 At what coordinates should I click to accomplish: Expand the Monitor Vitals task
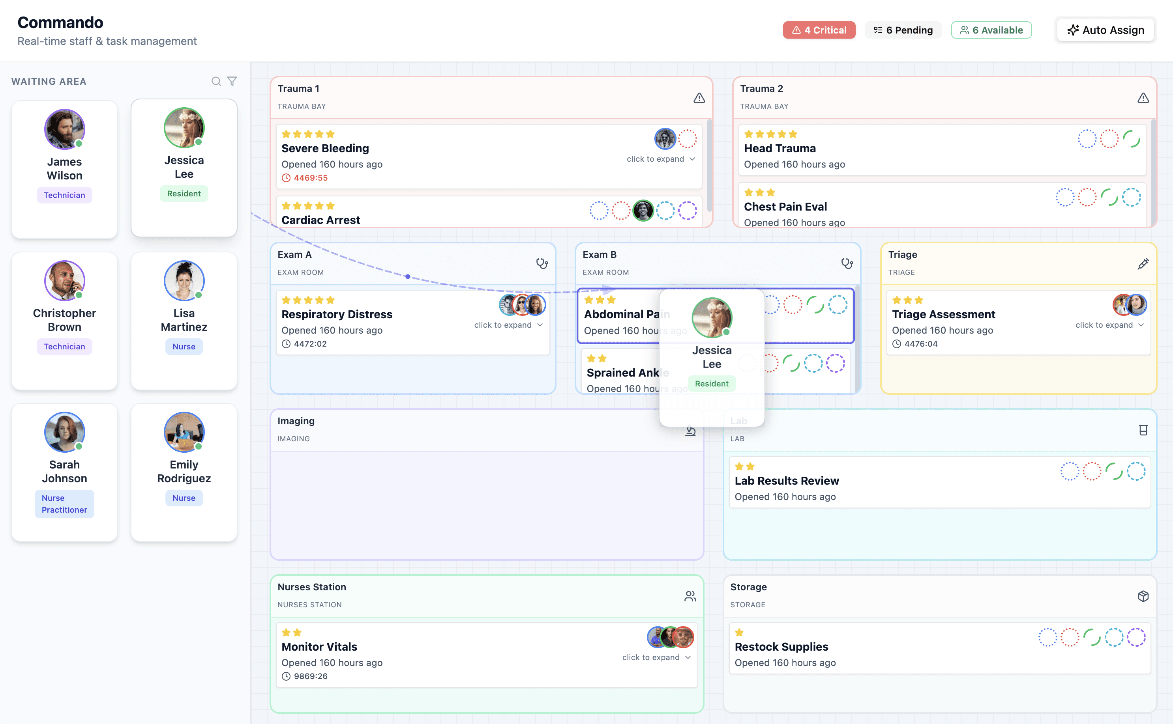656,657
